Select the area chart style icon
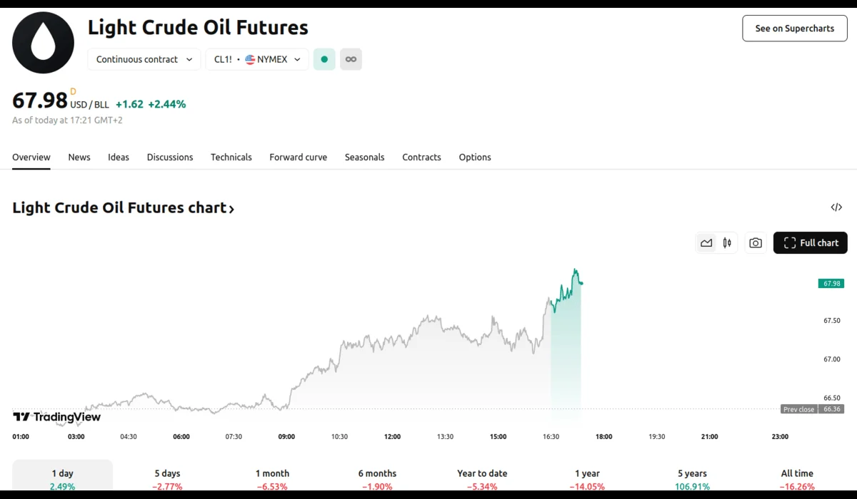The width and height of the screenshot is (857, 499). click(706, 243)
